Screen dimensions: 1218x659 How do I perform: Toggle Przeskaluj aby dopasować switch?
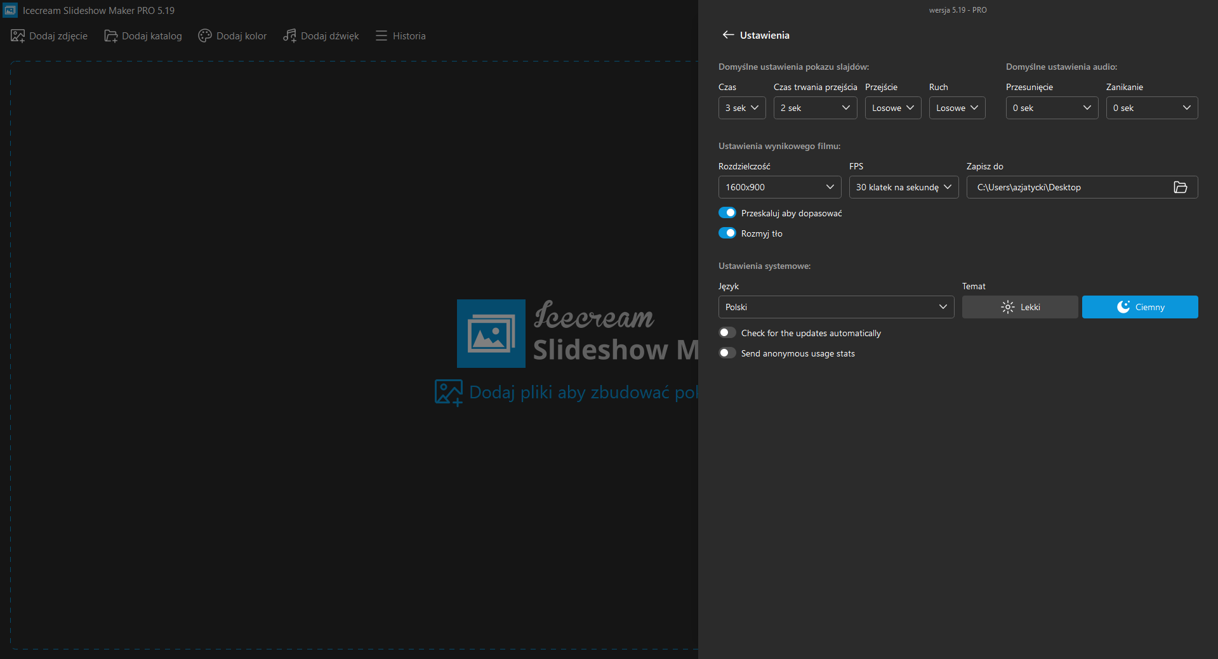tap(727, 212)
